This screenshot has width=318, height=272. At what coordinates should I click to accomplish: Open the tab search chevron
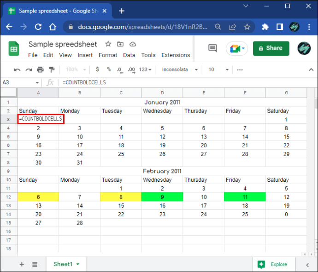pos(246,6)
